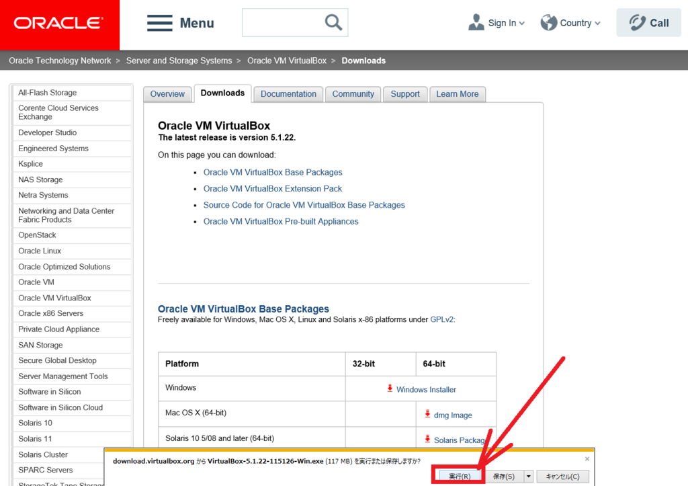Expand the Country dropdown

click(x=597, y=24)
